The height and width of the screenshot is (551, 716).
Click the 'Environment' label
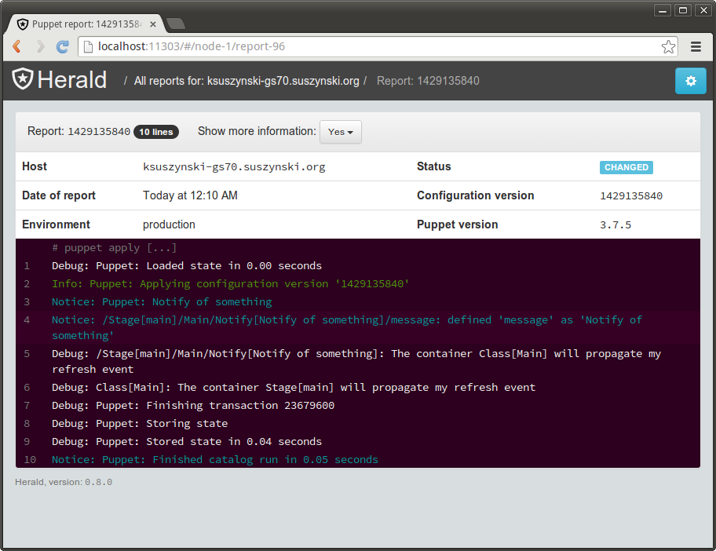(57, 224)
